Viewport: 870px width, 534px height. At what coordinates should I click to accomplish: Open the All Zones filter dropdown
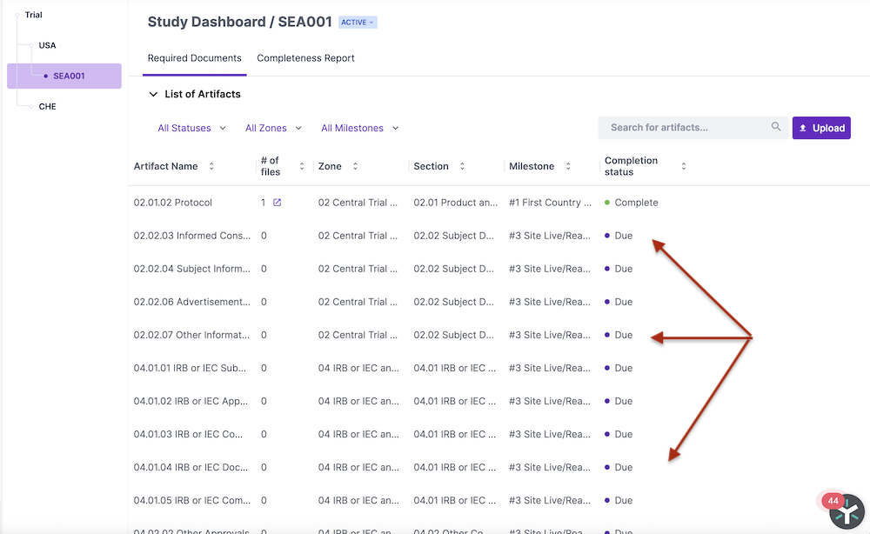click(273, 128)
